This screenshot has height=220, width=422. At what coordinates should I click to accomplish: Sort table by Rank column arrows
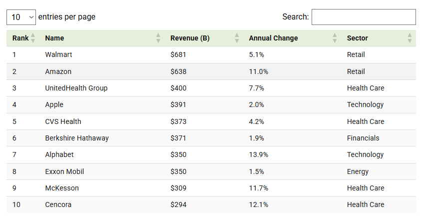(33, 38)
